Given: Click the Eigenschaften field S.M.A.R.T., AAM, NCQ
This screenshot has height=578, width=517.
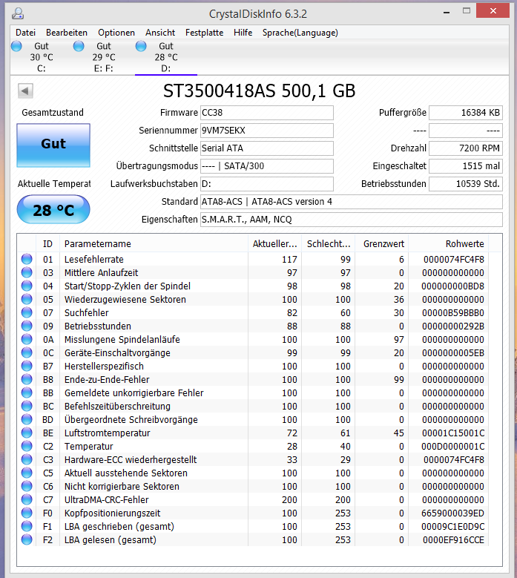Looking at the screenshot, I should 351,220.
